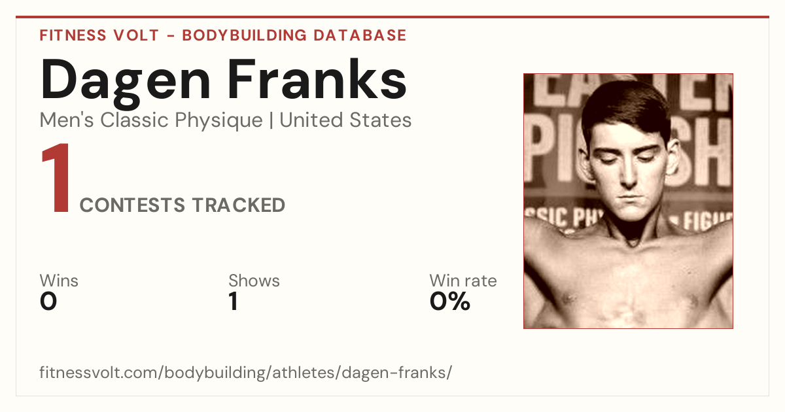785x412 pixels.
Task: Click the Men's Classic Physique division text
Action: (151, 120)
